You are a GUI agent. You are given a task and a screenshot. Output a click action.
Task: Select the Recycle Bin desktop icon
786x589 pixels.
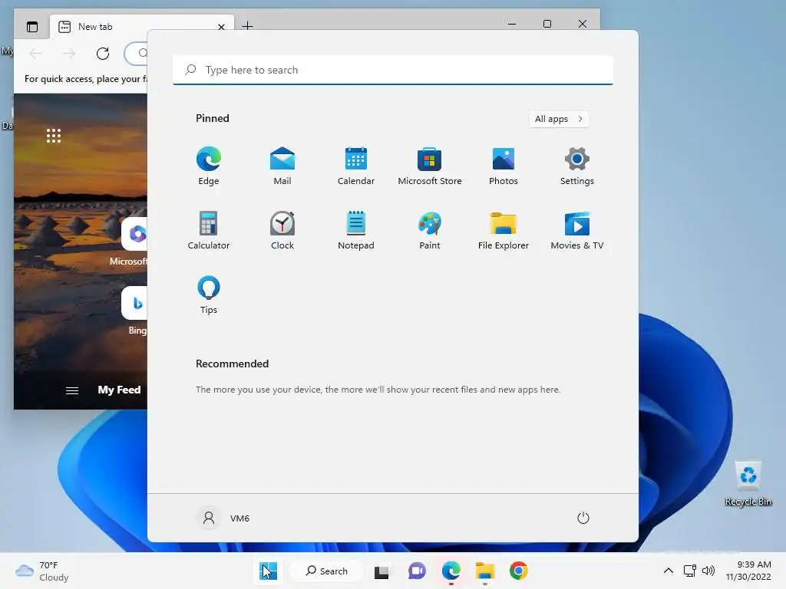pyautogui.click(x=748, y=484)
